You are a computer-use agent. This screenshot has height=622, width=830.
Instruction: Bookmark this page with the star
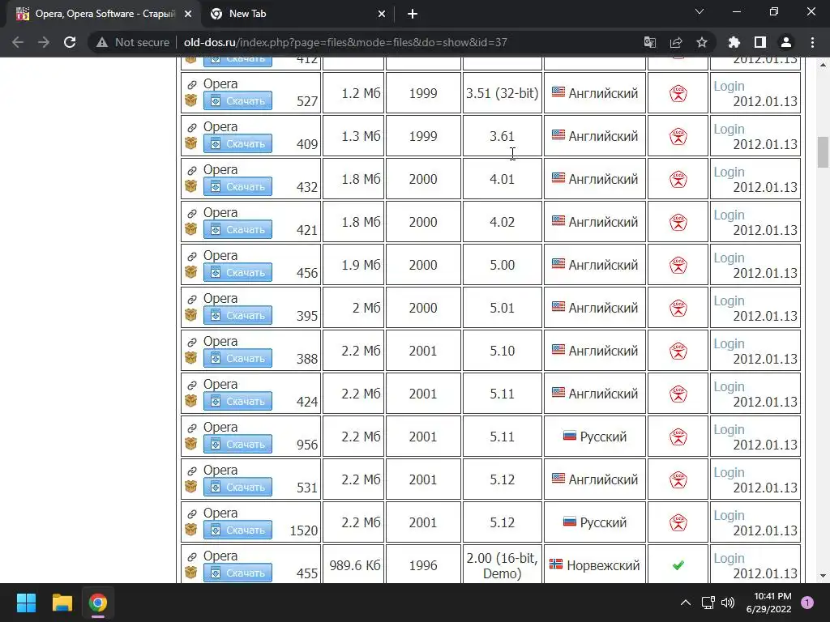point(702,42)
